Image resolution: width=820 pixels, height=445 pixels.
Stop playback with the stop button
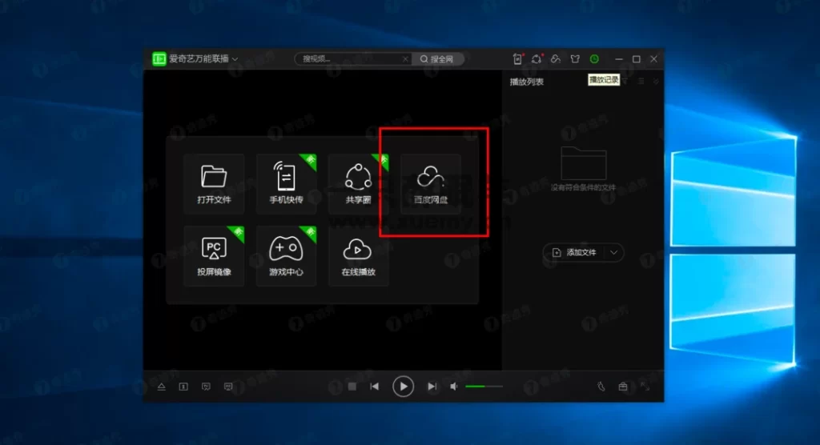click(352, 387)
